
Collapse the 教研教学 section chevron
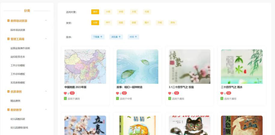(46, 109)
